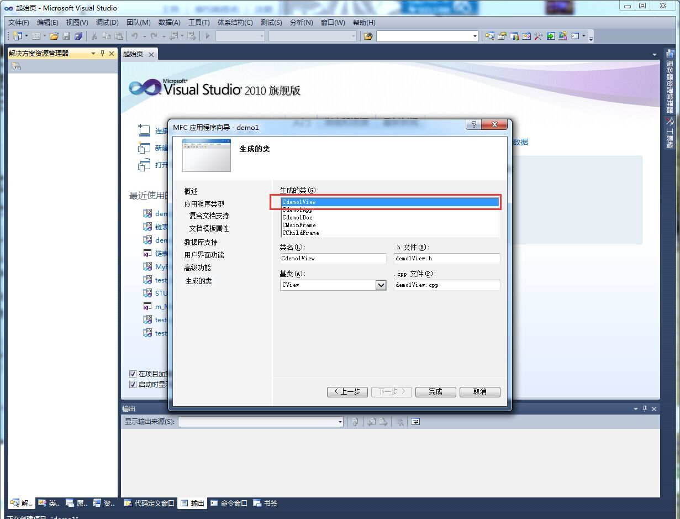Image resolution: width=680 pixels, height=519 pixels.
Task: Click the Extension Manager toolbar icon
Action: (x=563, y=36)
